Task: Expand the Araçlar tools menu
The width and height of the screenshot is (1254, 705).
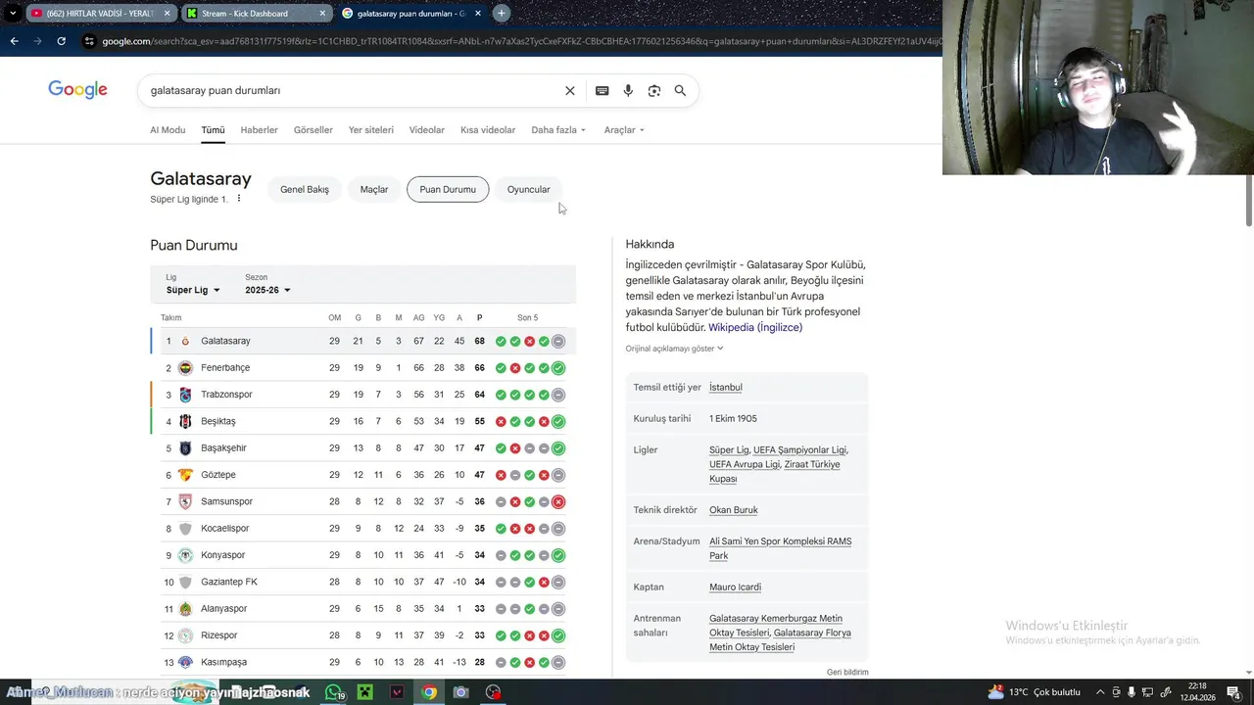Action: 624,130
